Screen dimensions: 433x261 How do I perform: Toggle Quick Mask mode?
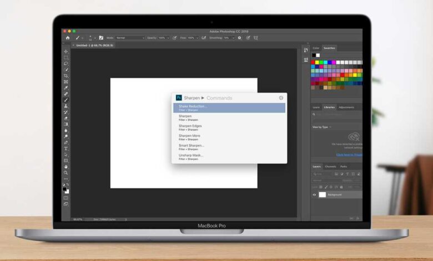click(66, 198)
